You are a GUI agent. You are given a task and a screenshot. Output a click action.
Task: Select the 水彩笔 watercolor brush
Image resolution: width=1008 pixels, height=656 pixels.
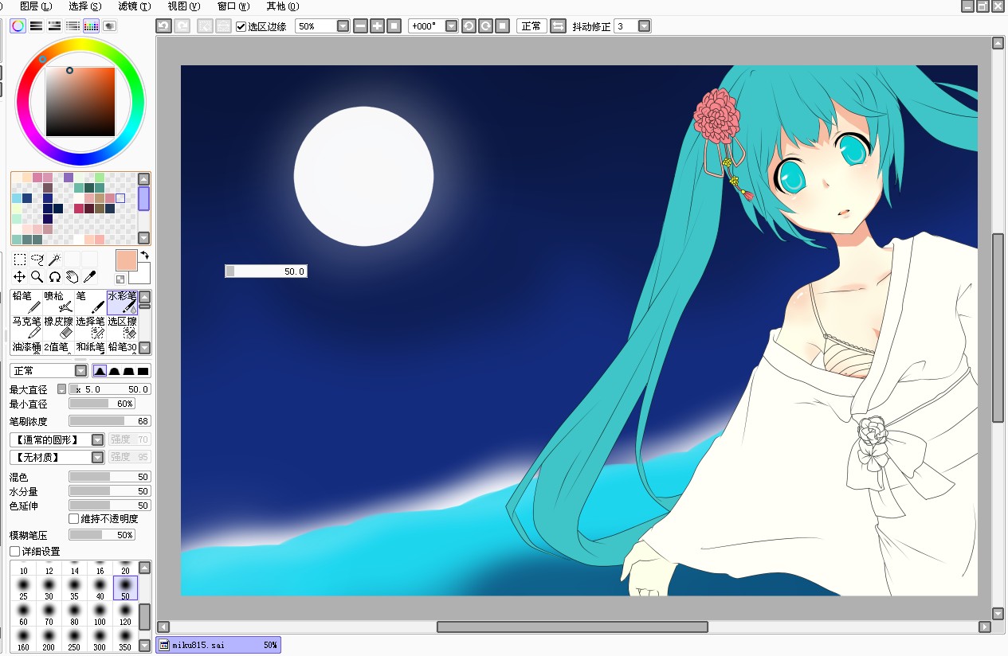point(122,302)
